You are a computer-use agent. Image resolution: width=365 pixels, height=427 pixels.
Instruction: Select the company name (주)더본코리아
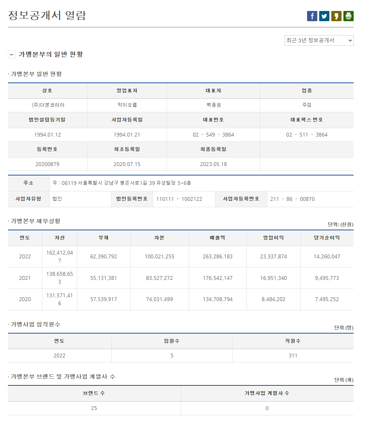(x=47, y=105)
